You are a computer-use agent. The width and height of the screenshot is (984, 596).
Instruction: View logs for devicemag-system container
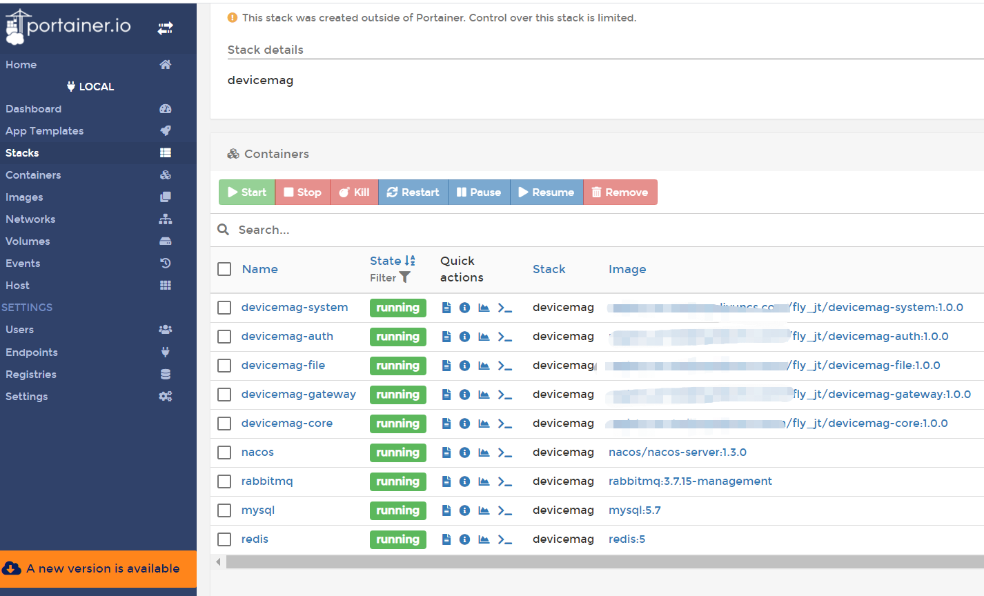446,308
